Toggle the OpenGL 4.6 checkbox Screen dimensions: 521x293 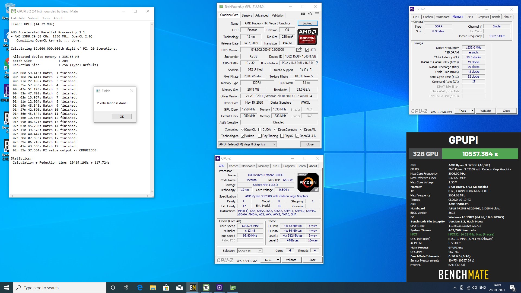(x=297, y=136)
